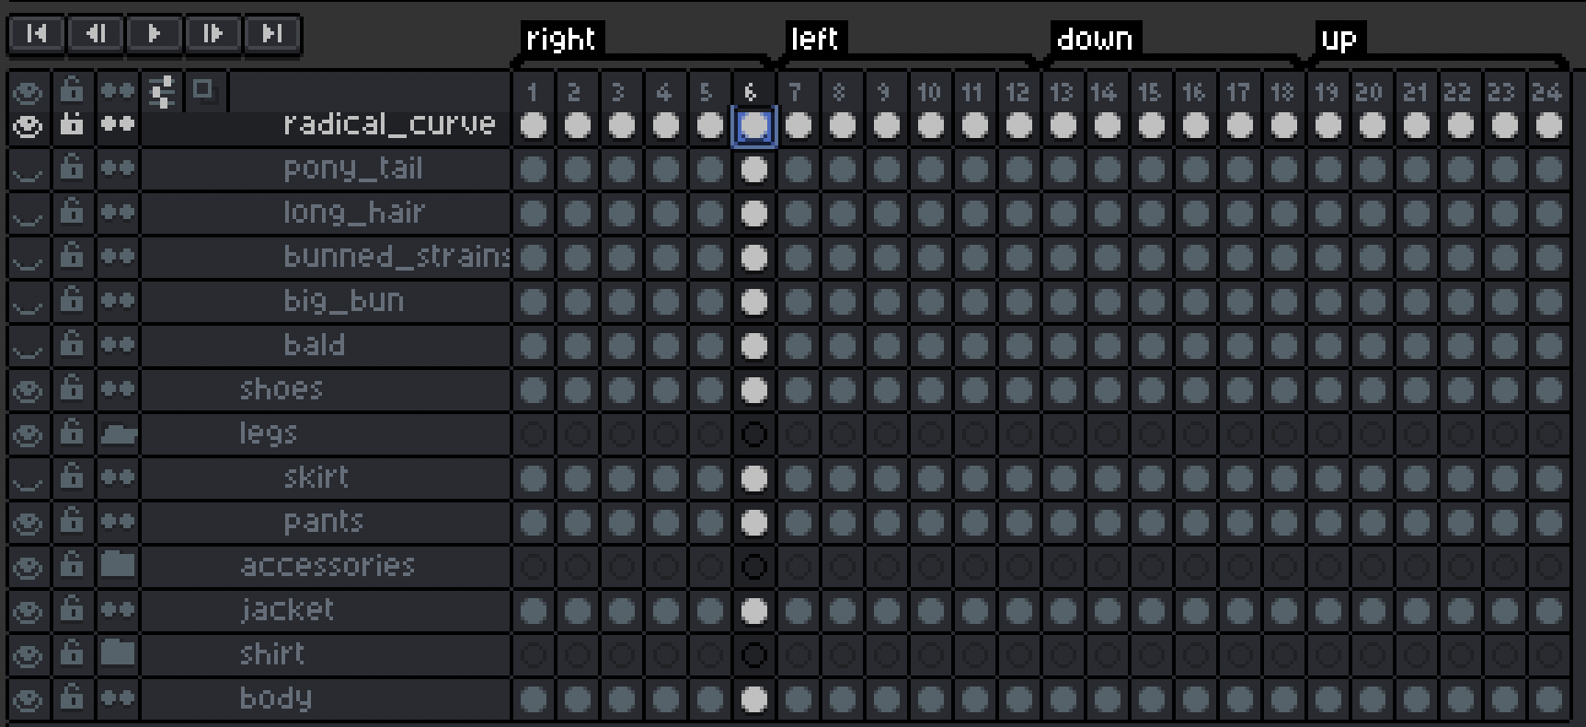This screenshot has height=727, width=1586.
Task: Lock the shoes layer
Action: coord(72,388)
